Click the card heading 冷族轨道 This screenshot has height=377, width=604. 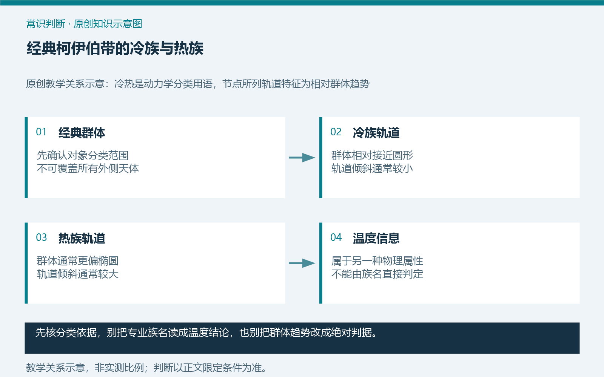(376, 133)
